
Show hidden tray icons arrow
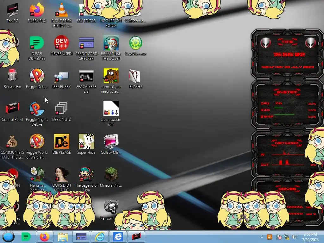(x=262, y=237)
